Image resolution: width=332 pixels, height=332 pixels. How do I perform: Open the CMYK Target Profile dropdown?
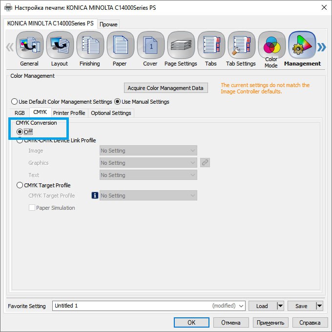coord(148,196)
